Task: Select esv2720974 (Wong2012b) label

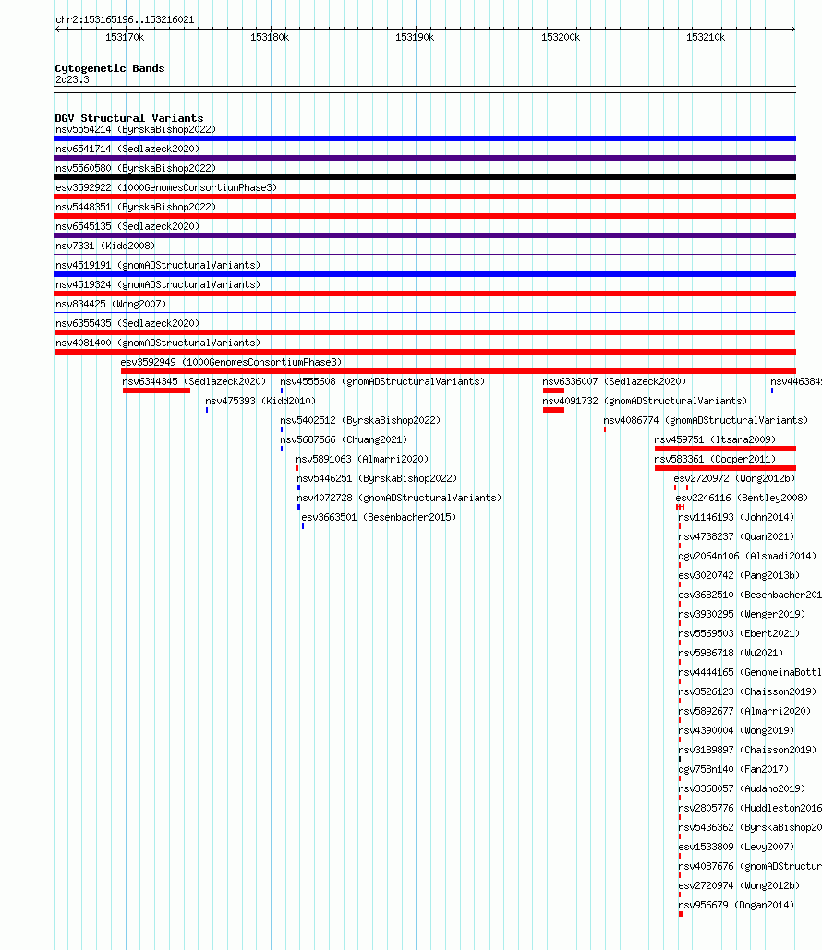Action: 739,885
